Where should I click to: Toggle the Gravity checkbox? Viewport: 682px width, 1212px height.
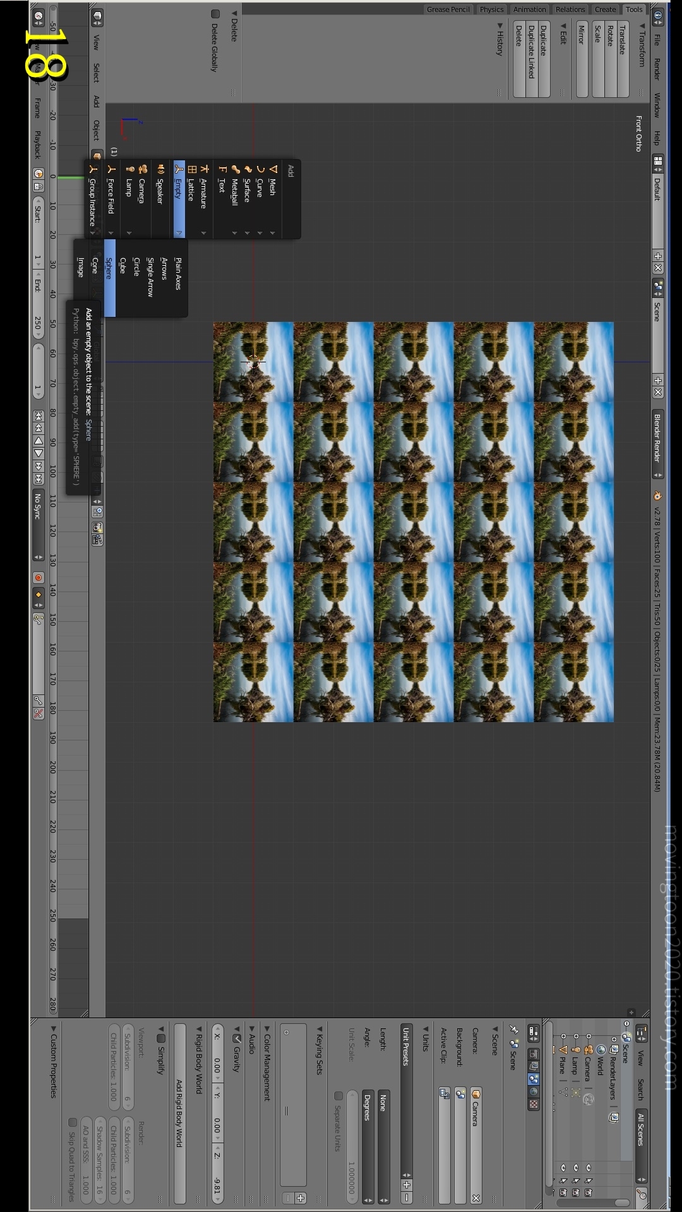tap(237, 1038)
